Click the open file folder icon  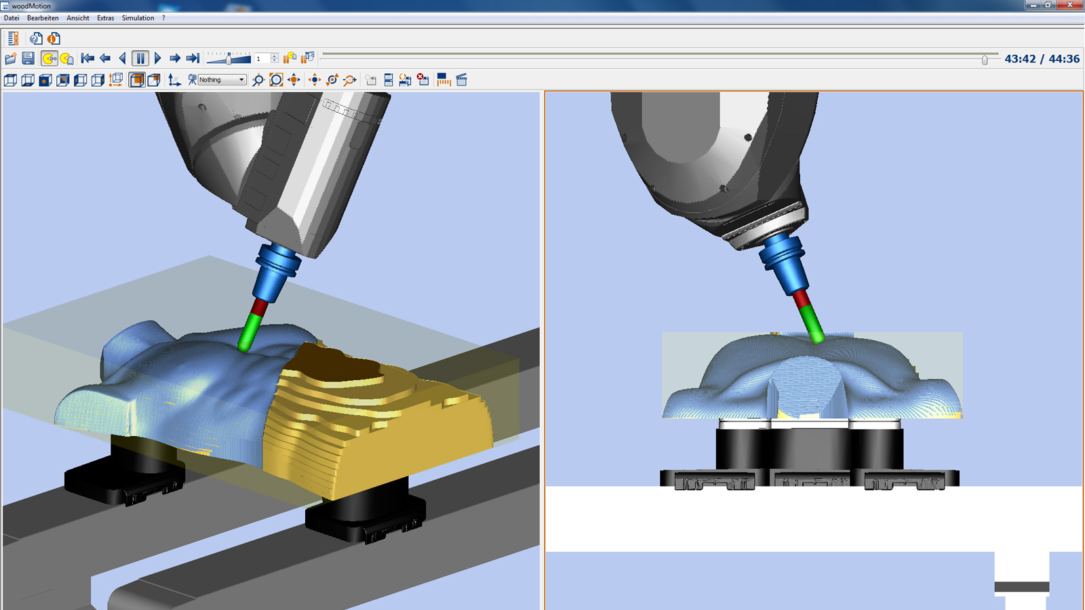tap(11, 59)
